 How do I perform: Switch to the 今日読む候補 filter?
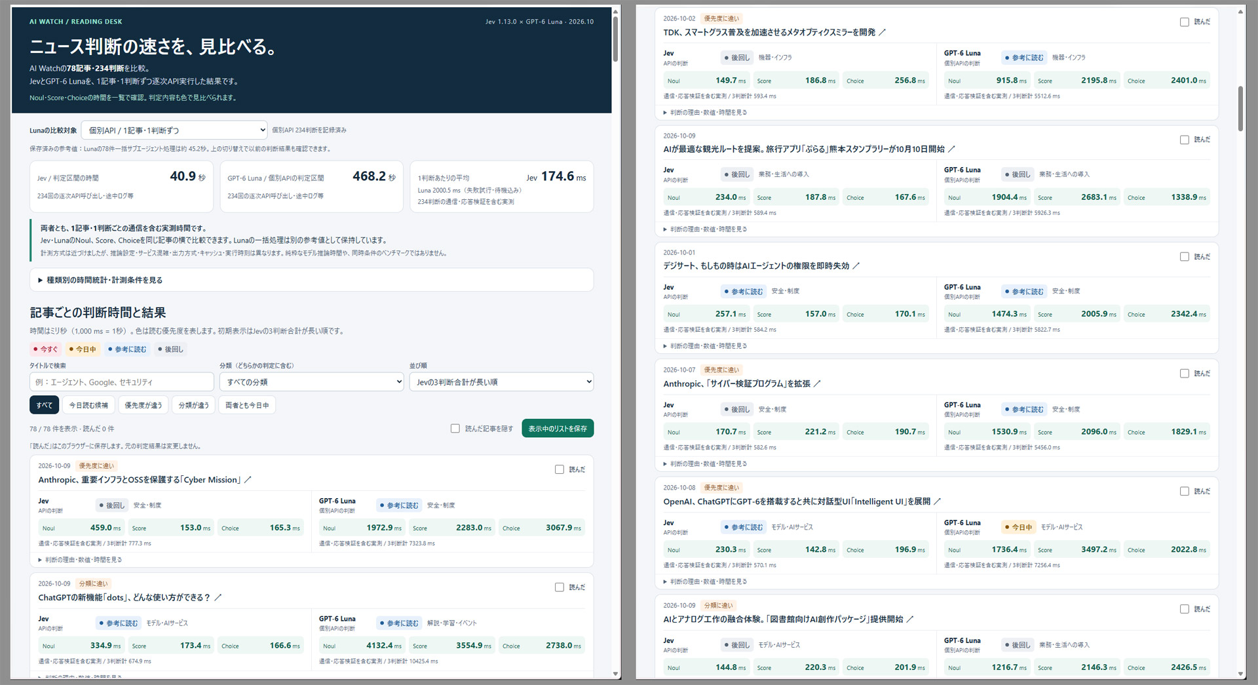point(88,405)
